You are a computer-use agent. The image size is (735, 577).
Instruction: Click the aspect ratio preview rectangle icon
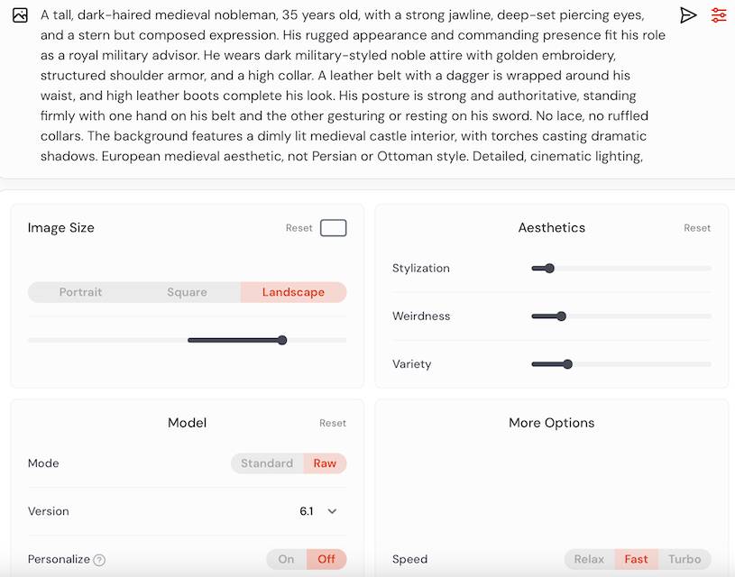(x=334, y=228)
